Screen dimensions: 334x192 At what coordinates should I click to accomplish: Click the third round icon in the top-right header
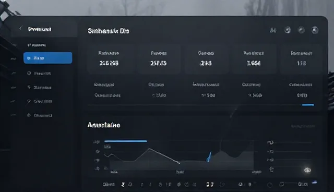[301, 30]
